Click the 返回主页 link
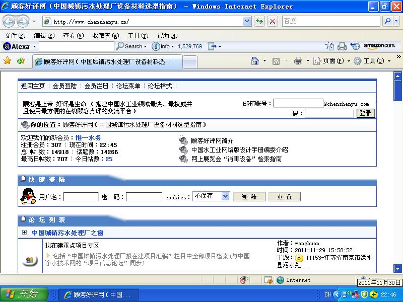Viewport: 403px width, 302px height. coord(33,86)
